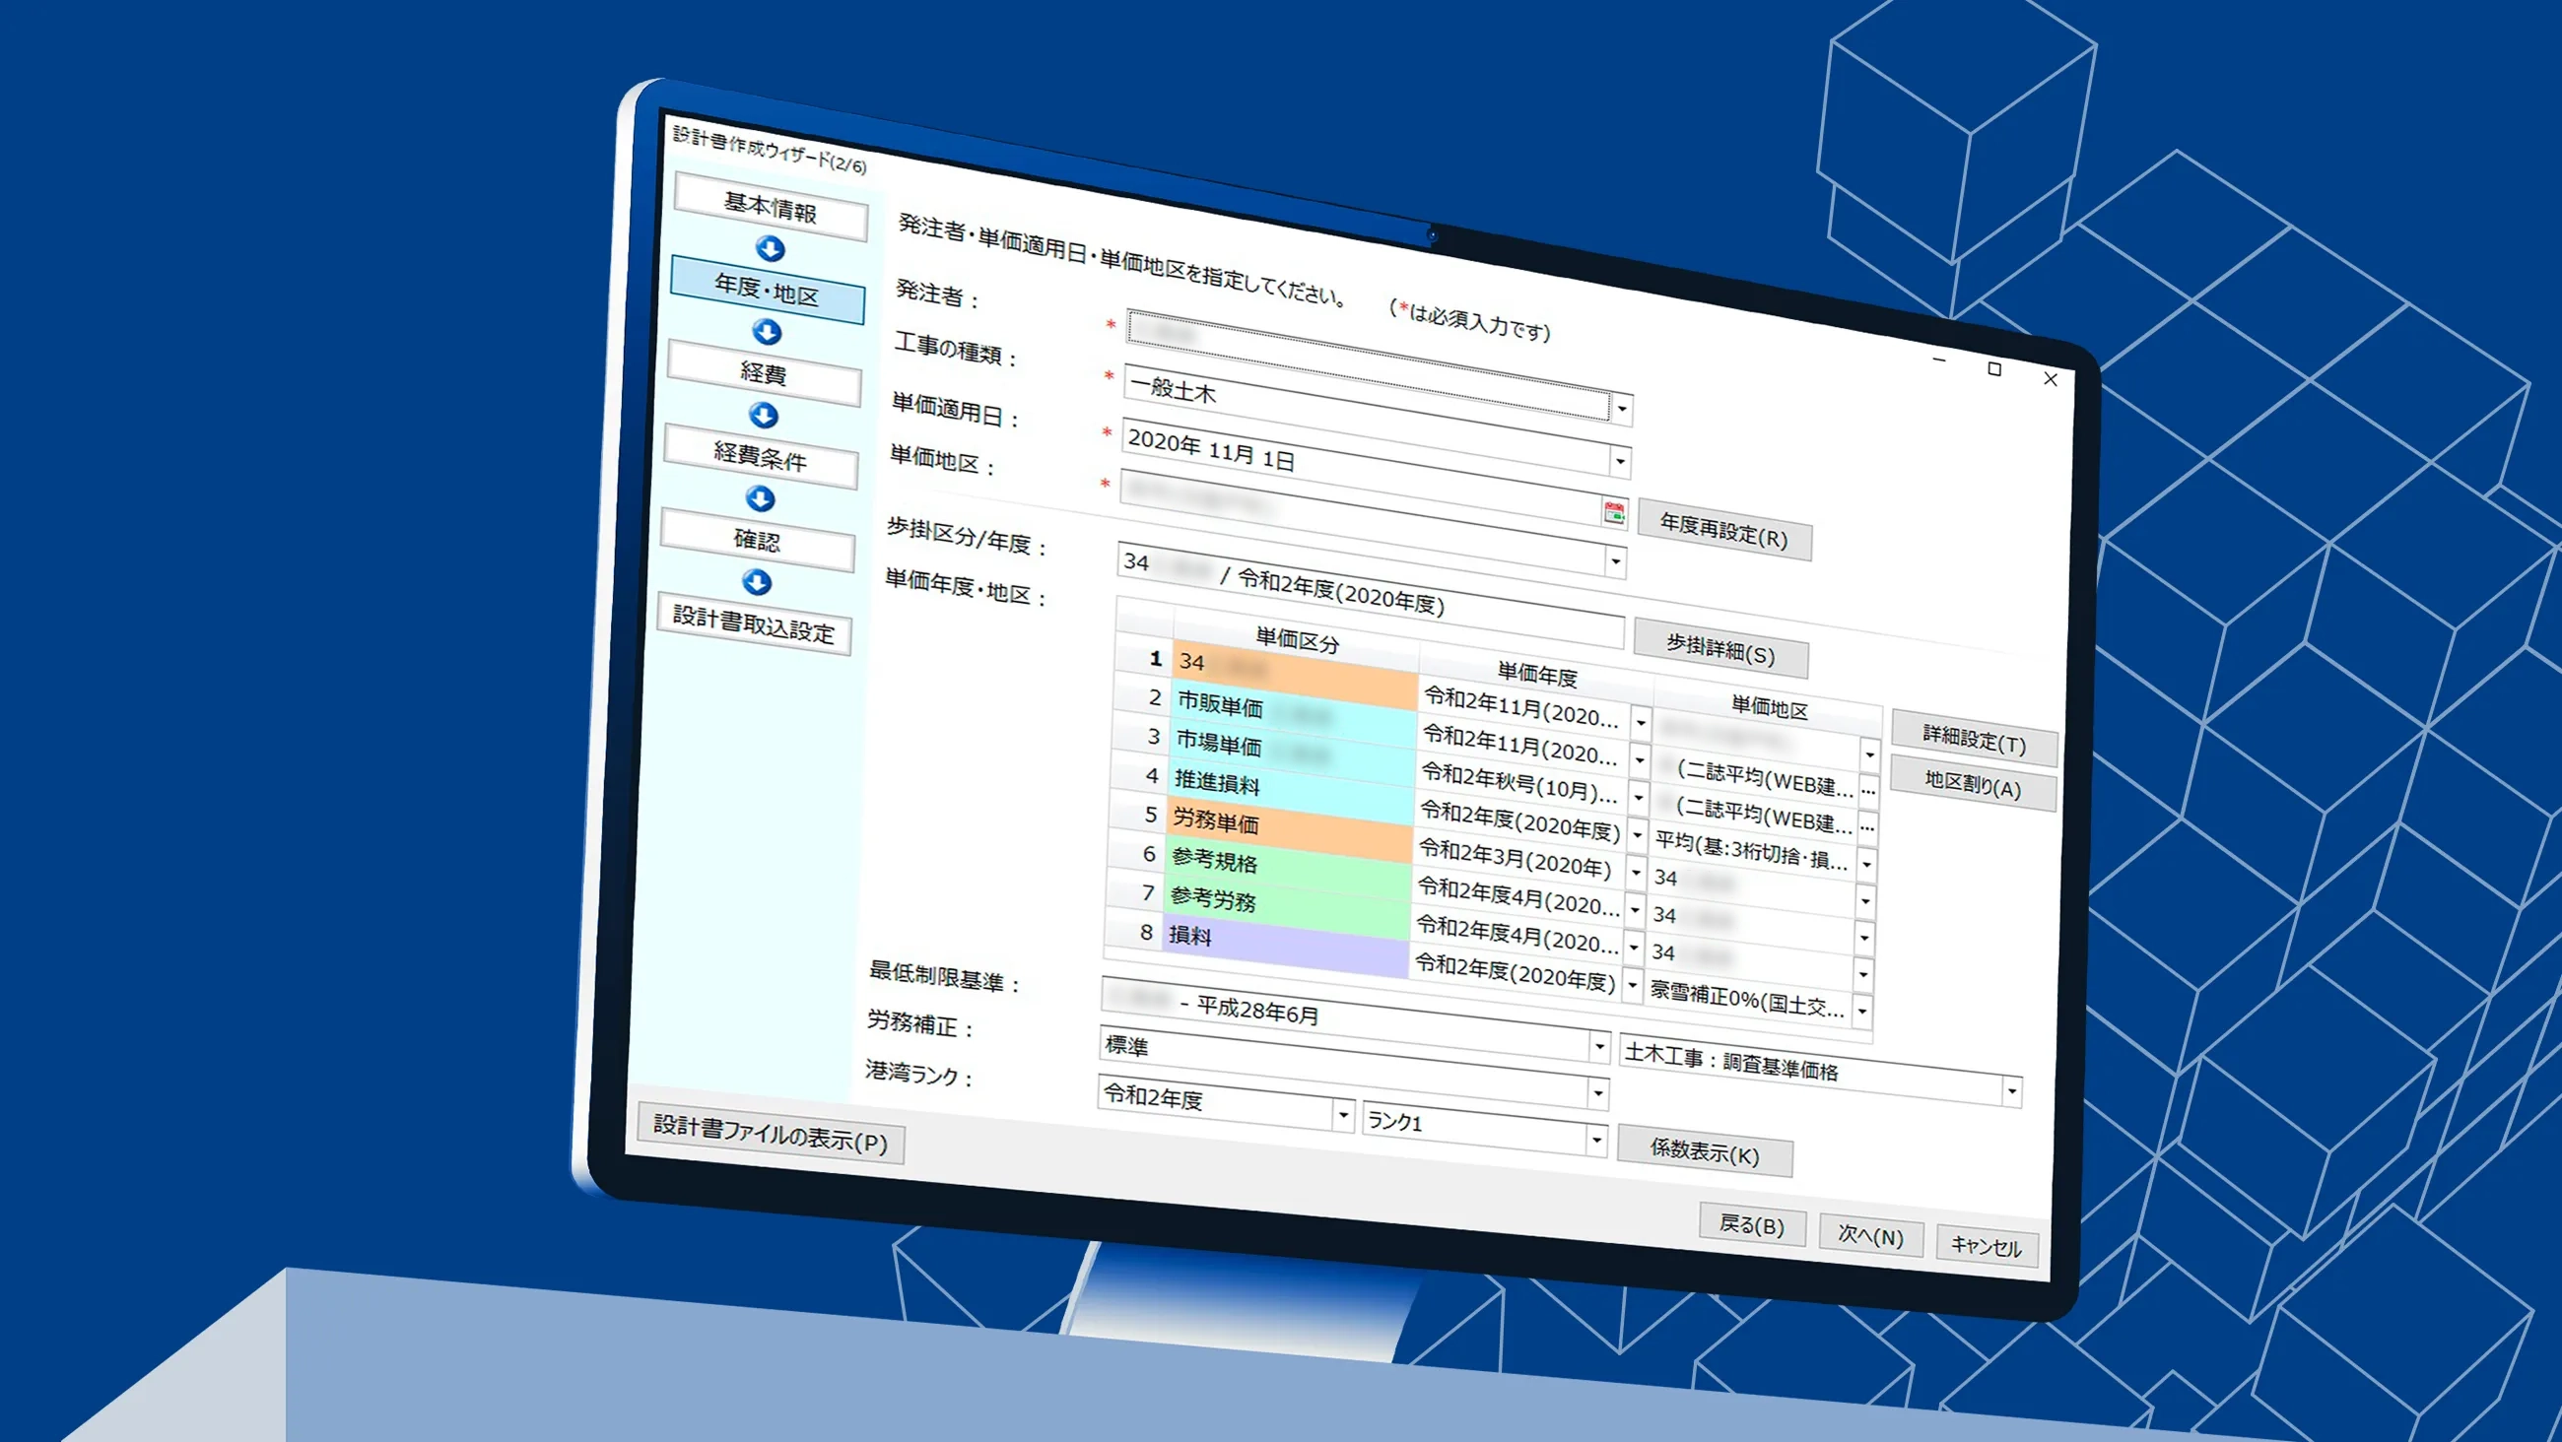
Task: Show coefficients with 係数表示(K)
Action: [x=1705, y=1150]
